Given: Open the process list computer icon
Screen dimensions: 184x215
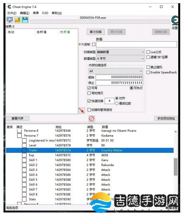Looking at the screenshot, I should pos(10,20).
